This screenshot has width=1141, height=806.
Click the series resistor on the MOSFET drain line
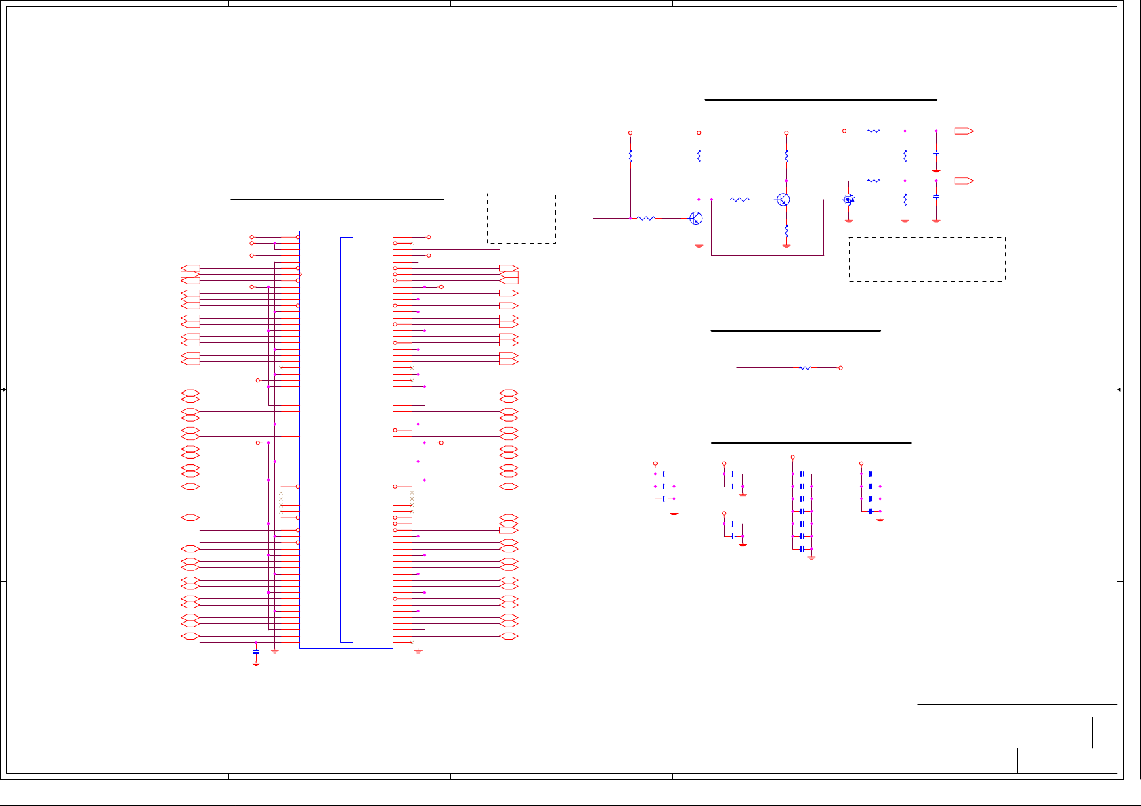tap(874, 181)
